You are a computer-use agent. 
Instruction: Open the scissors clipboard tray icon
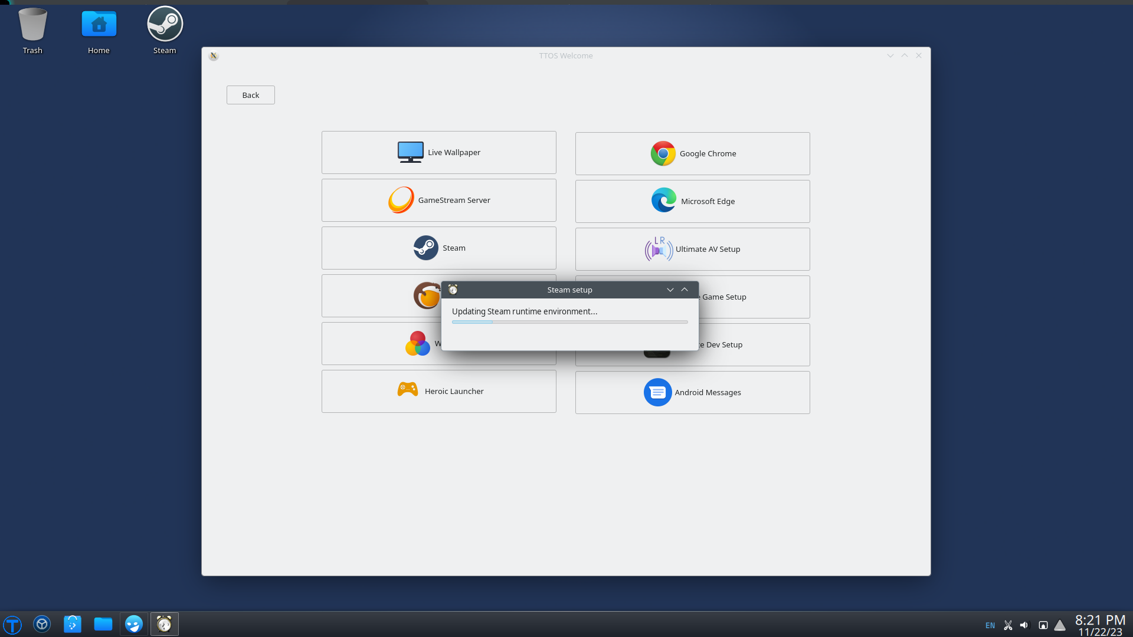click(x=1008, y=625)
